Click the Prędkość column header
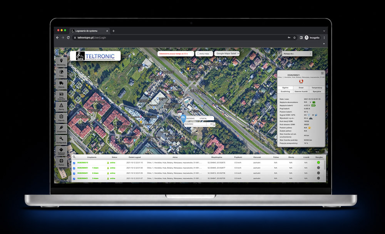 coord(238,157)
